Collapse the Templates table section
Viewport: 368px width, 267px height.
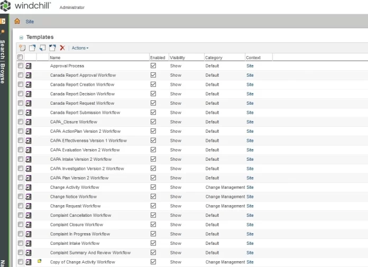pos(21,38)
